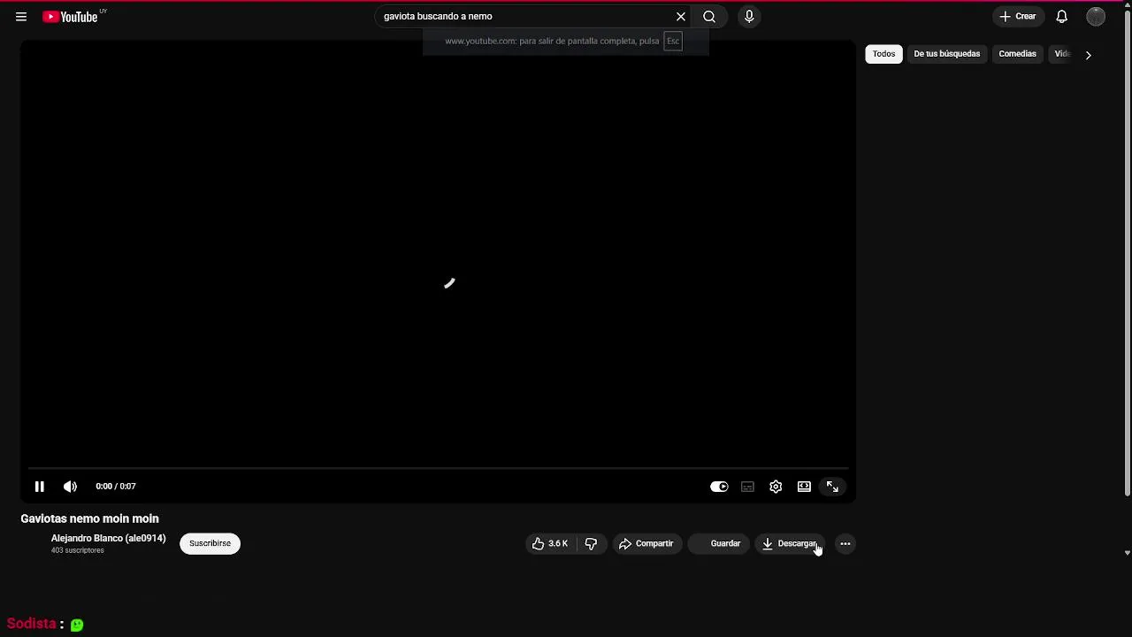
Task: Click the 403 suscriptores text
Action: point(77,550)
